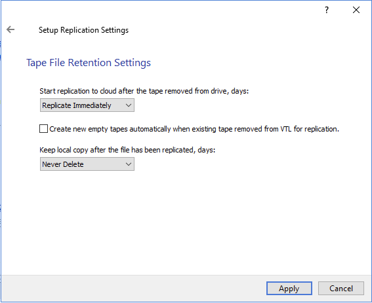Open help via the question mark icon
This screenshot has width=372, height=303.
point(327,10)
